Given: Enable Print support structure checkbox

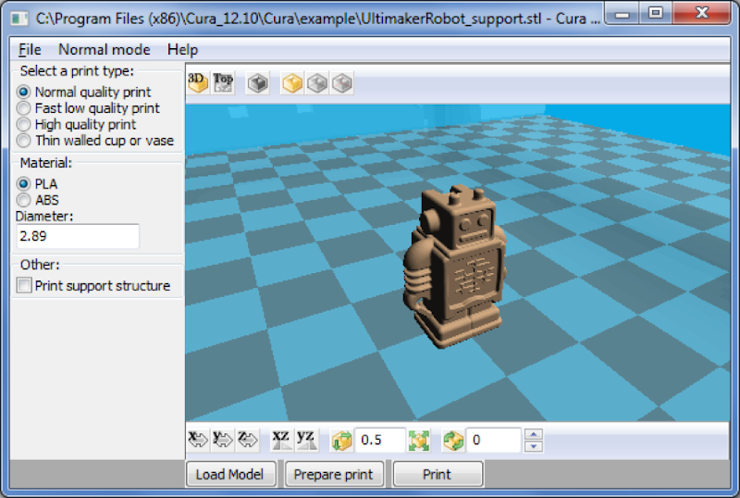Looking at the screenshot, I should pyautogui.click(x=24, y=285).
